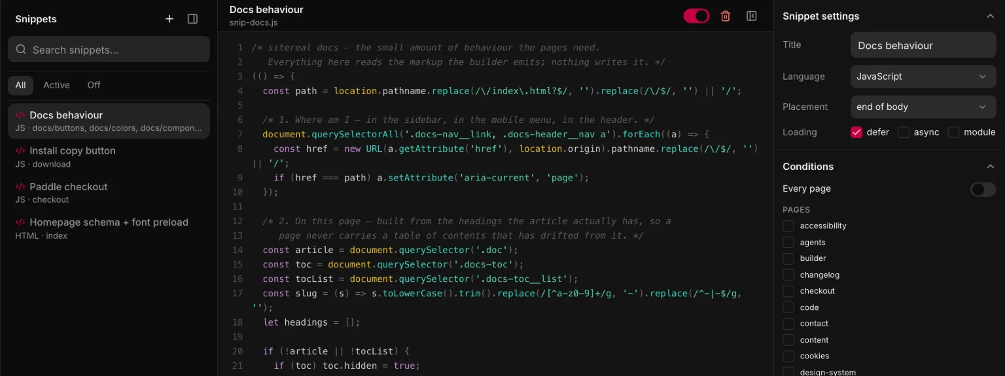1005x376 pixels.
Task: Click code icon beside Paddle checkout
Action: pos(20,187)
